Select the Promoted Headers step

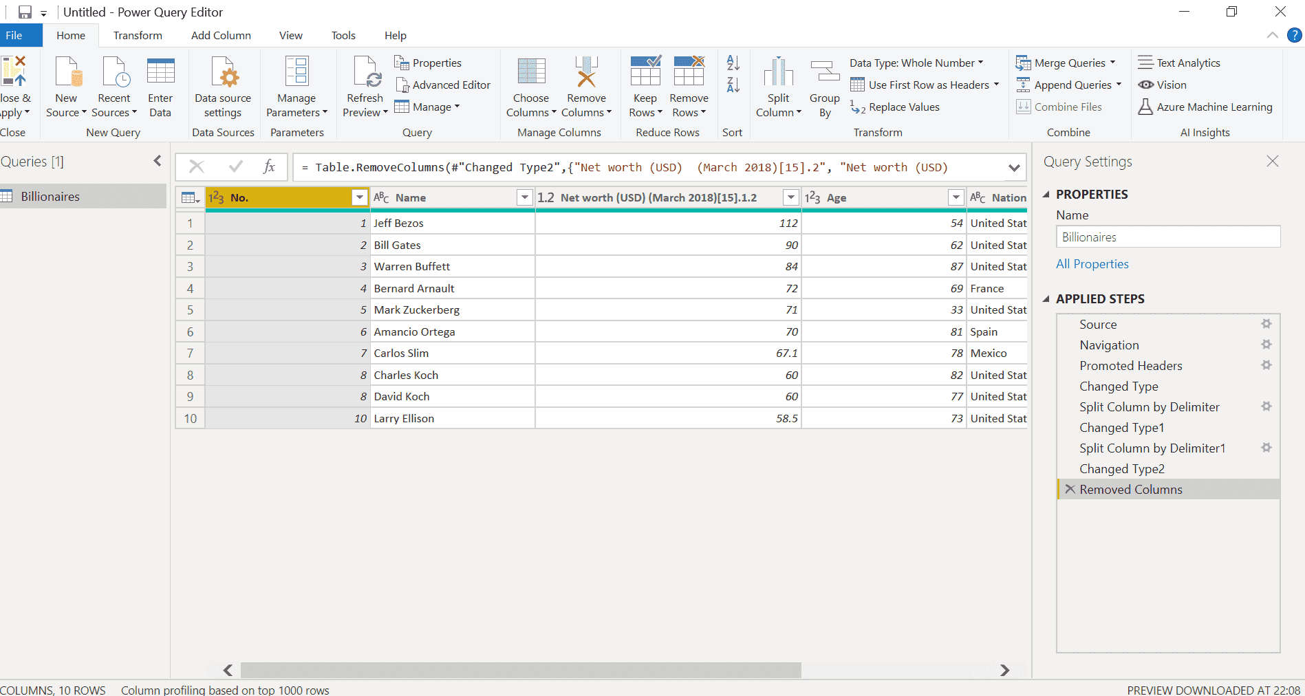coord(1130,365)
